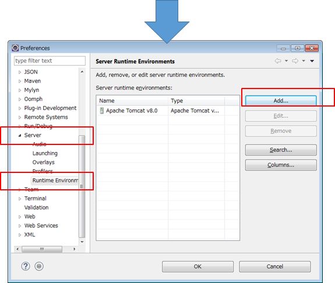Viewport: 335px width, 283px height.
Task: Select the Apache Tomcat v8.0 row
Action: pos(168,111)
